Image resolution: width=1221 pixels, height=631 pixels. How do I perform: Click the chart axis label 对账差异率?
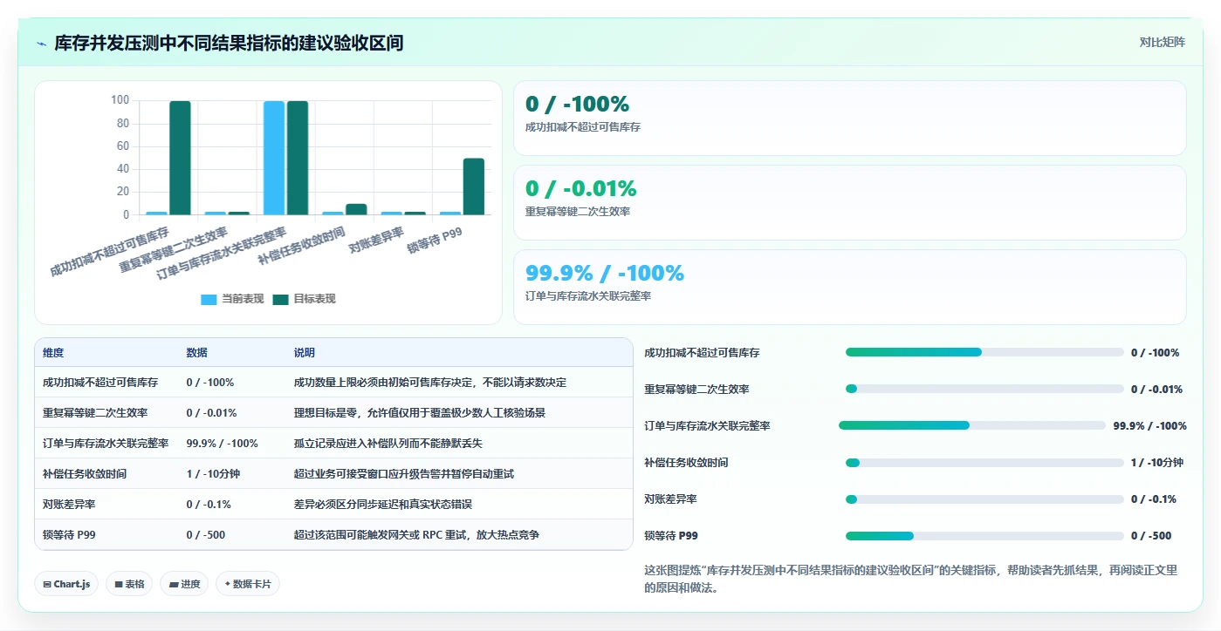pyautogui.click(x=375, y=241)
